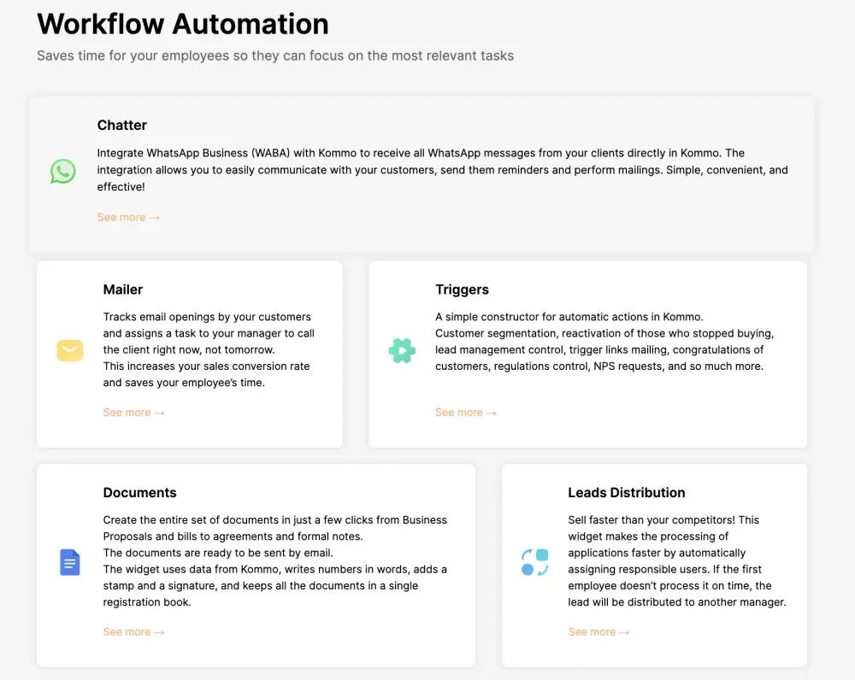
Task: Click the Chatter card title
Action: 122,126
